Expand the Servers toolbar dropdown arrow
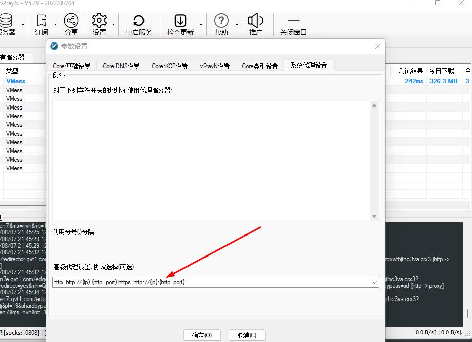 pos(23,24)
